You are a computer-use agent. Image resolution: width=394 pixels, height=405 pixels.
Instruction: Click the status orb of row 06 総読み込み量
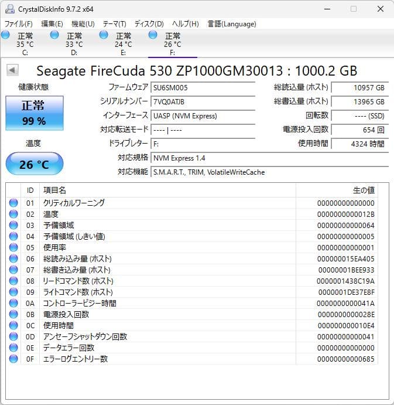[x=13, y=258]
